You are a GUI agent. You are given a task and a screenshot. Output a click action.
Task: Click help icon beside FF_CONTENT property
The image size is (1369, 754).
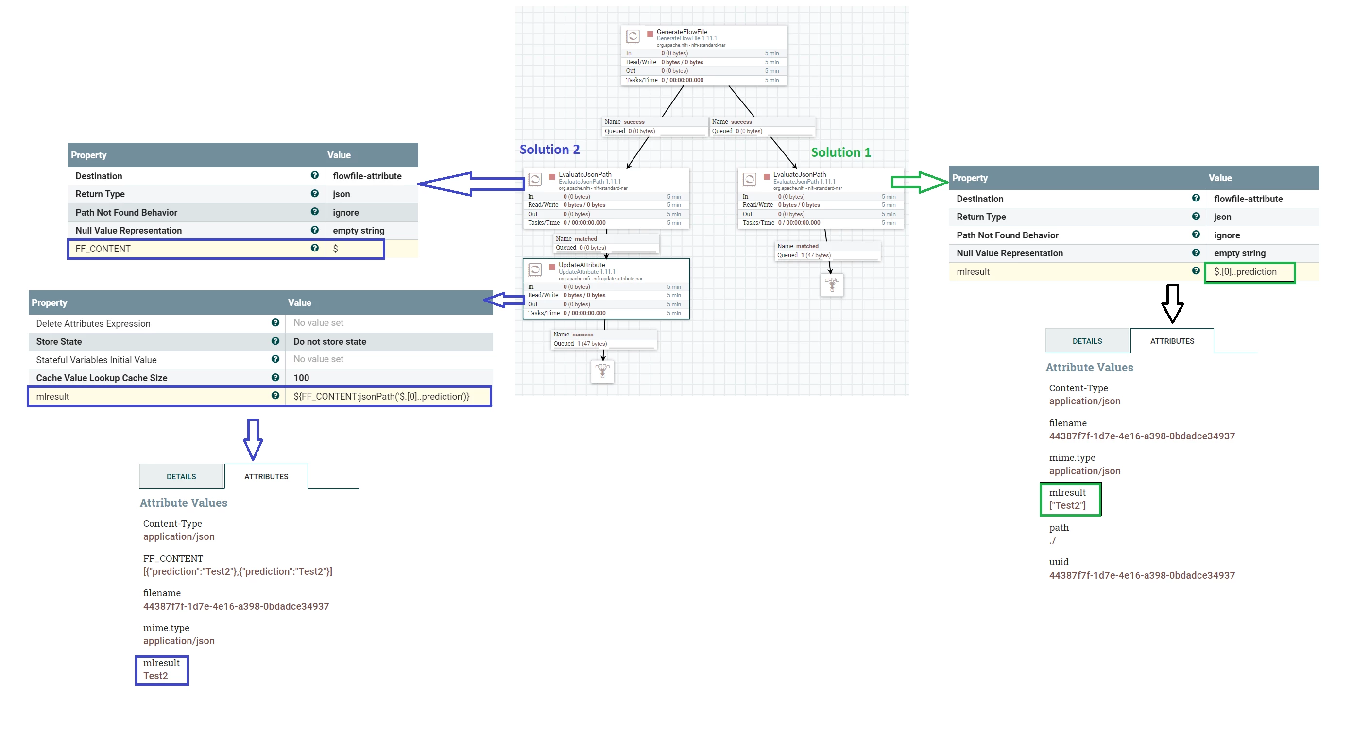click(x=315, y=248)
